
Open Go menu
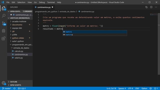[x=35, y=2]
